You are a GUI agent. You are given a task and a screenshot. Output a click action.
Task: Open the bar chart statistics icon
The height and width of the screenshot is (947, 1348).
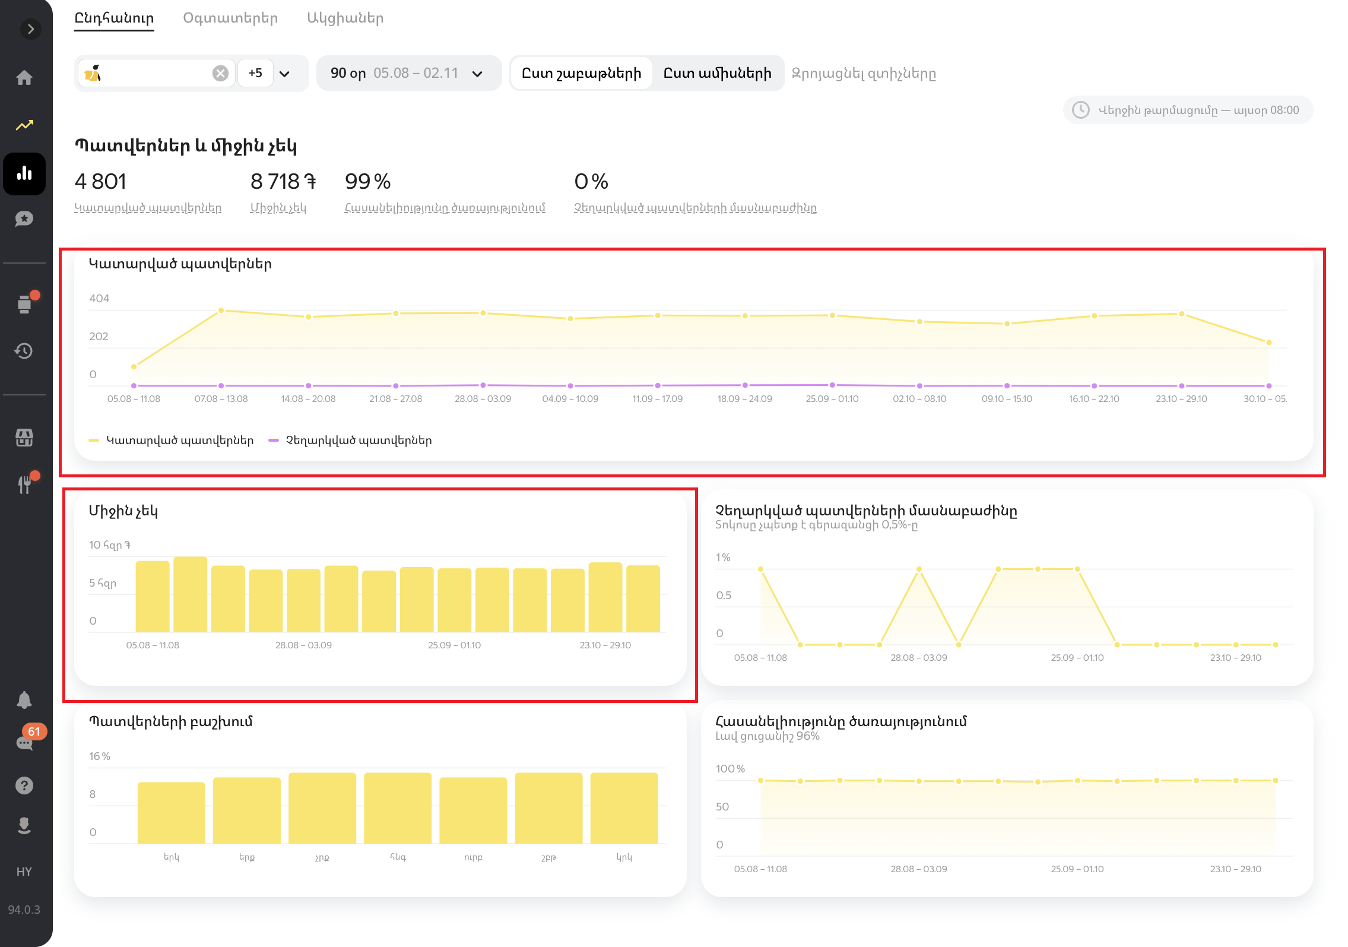(x=24, y=173)
